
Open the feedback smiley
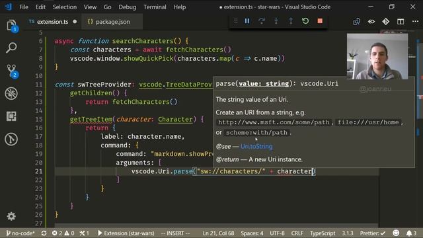[x=396, y=233]
